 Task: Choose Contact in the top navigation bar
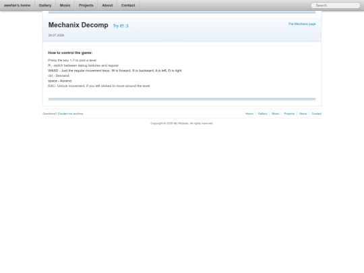tap(128, 5)
